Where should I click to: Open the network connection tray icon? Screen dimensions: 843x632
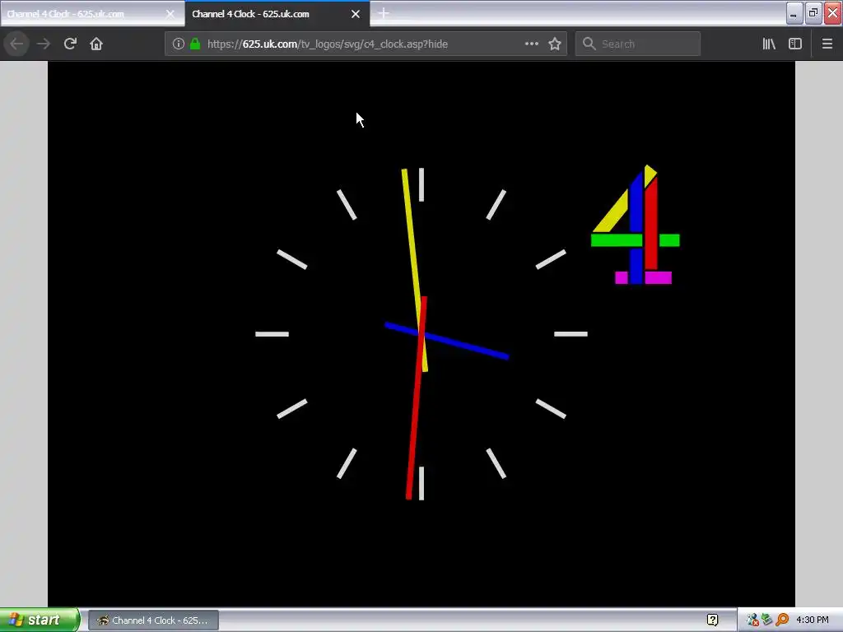click(x=752, y=620)
